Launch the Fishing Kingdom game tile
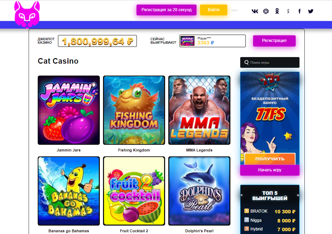 [x=134, y=110]
